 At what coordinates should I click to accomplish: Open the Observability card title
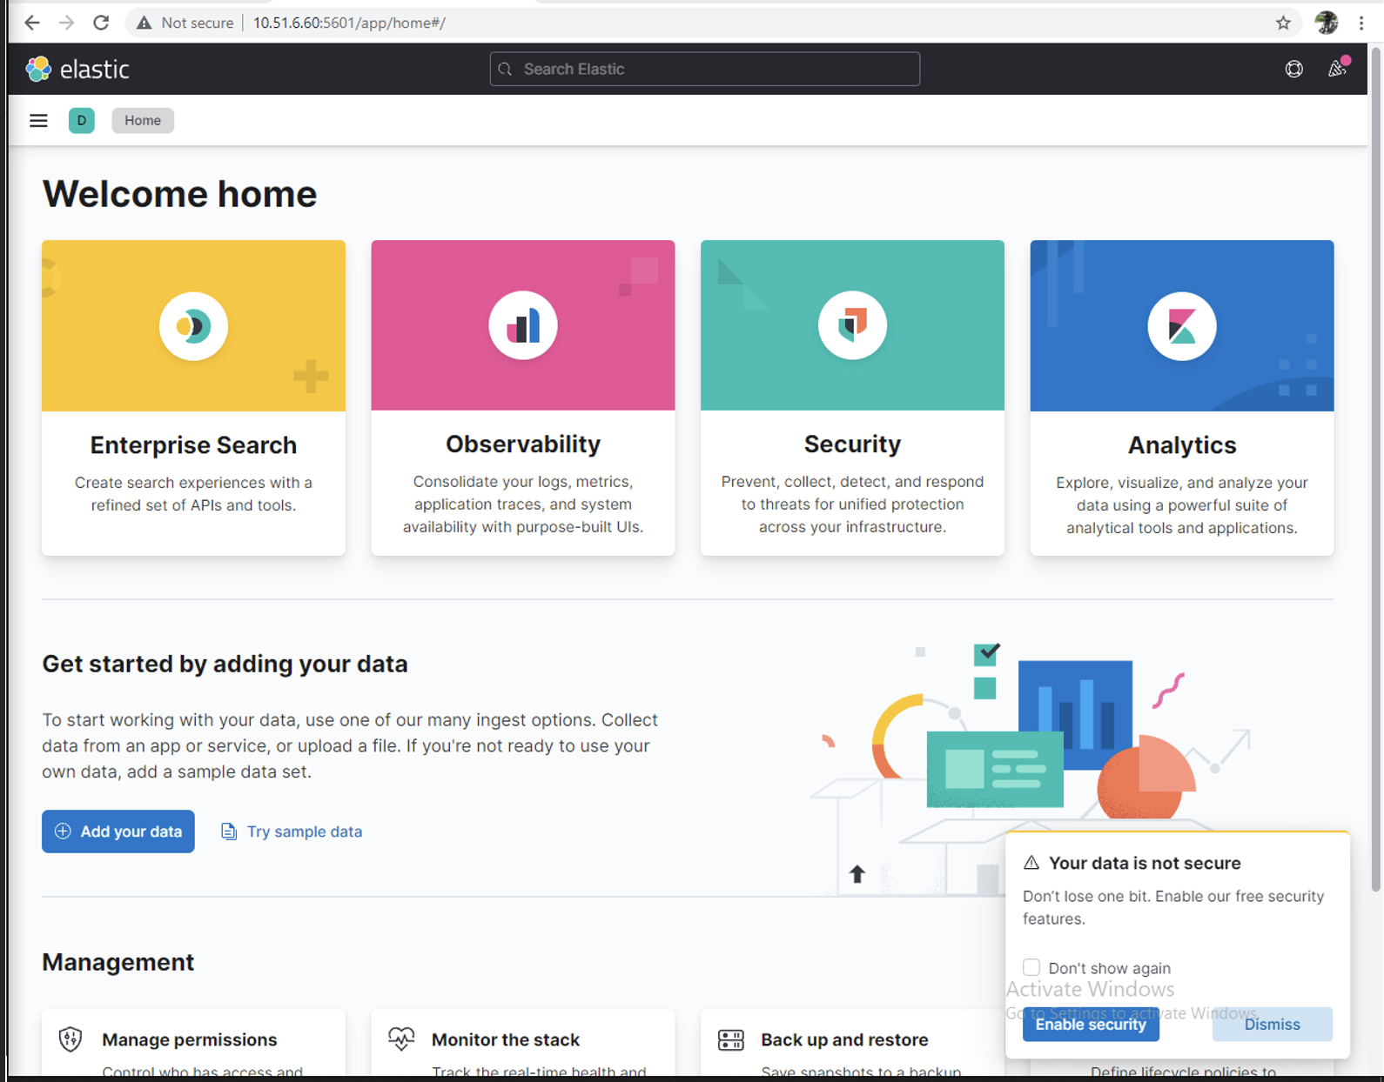pyautogui.click(x=523, y=444)
